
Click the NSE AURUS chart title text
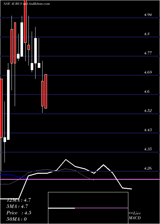(27, 4)
